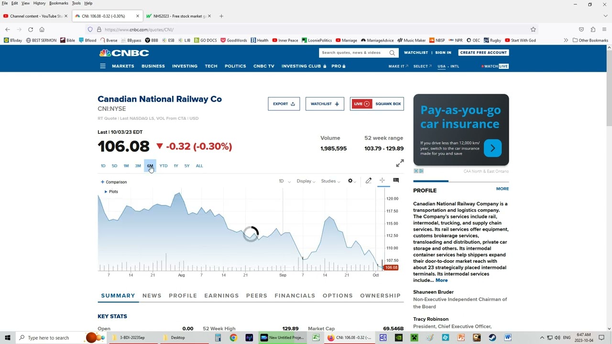
Task: Expand chart to fullscreen
Action: 400,163
